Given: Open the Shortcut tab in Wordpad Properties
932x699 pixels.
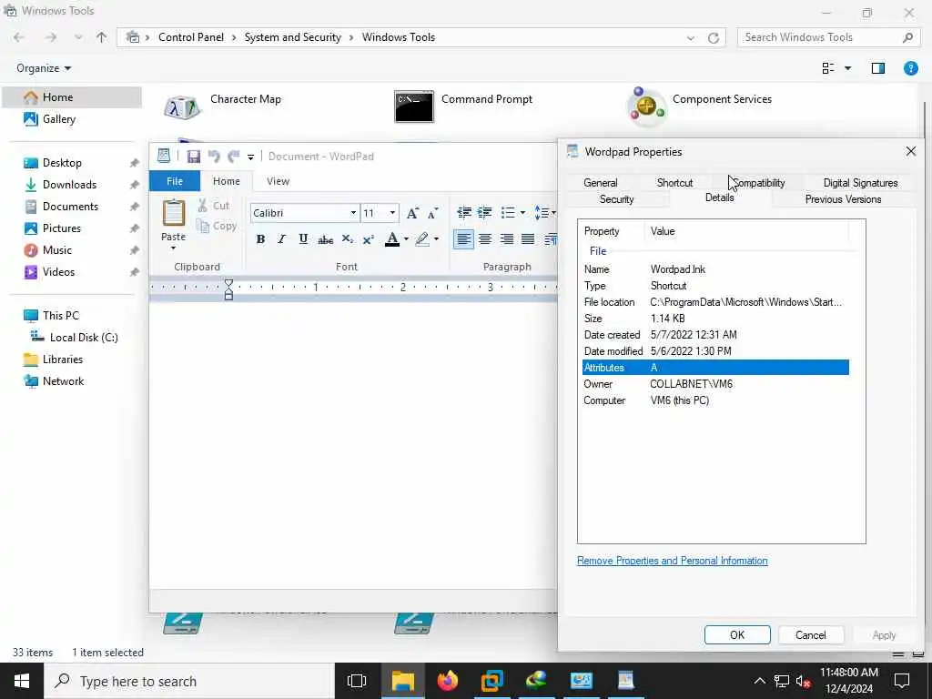Looking at the screenshot, I should point(674,183).
